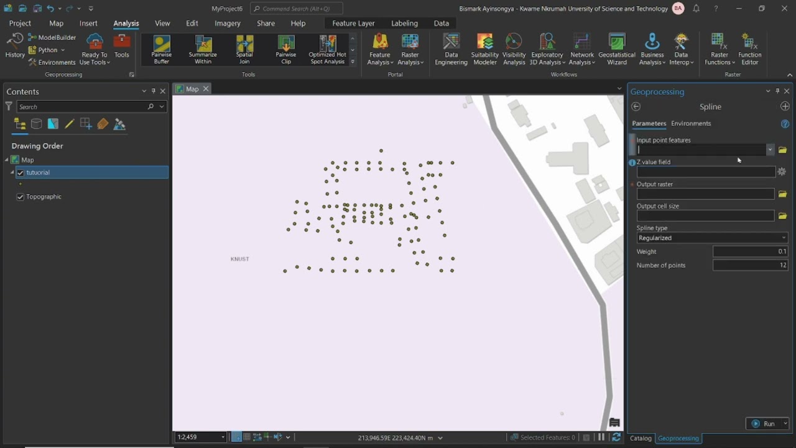The width and height of the screenshot is (796, 448).
Task: Open Data Engineering
Action: pyautogui.click(x=451, y=50)
